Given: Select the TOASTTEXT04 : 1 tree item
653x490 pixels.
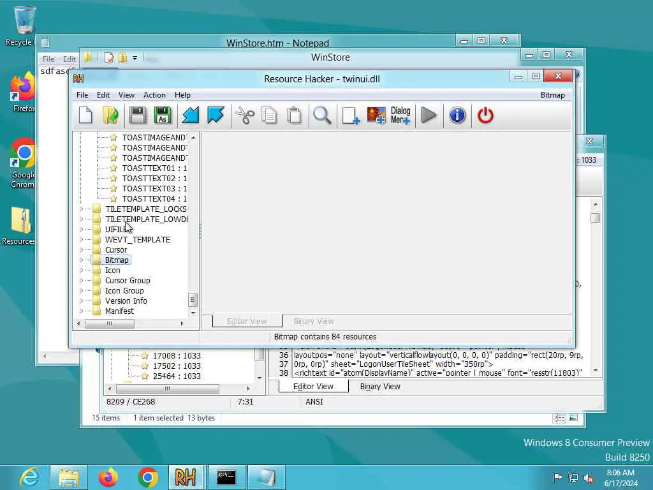Looking at the screenshot, I should [x=154, y=199].
